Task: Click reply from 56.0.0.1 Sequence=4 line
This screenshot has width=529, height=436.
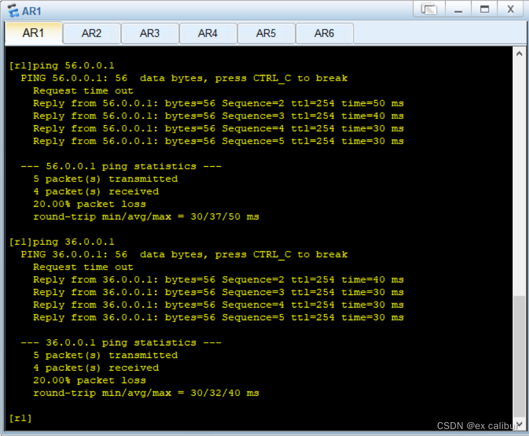Action: click(x=218, y=128)
